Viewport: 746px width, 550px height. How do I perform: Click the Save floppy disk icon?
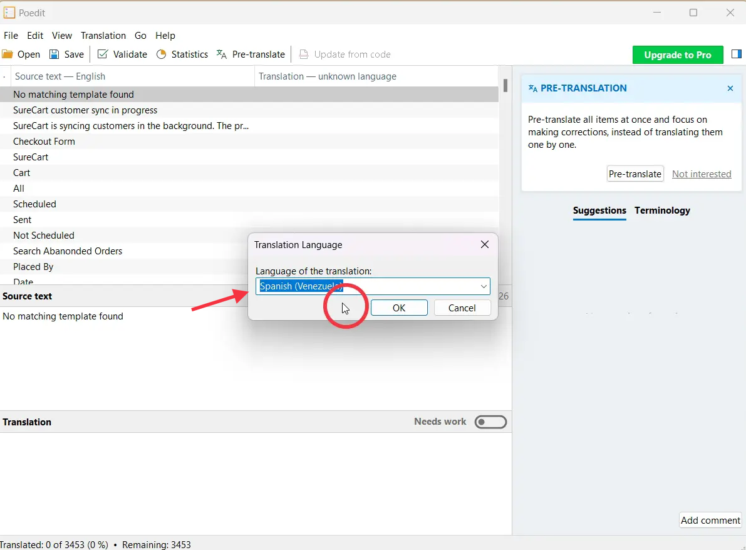(x=54, y=54)
